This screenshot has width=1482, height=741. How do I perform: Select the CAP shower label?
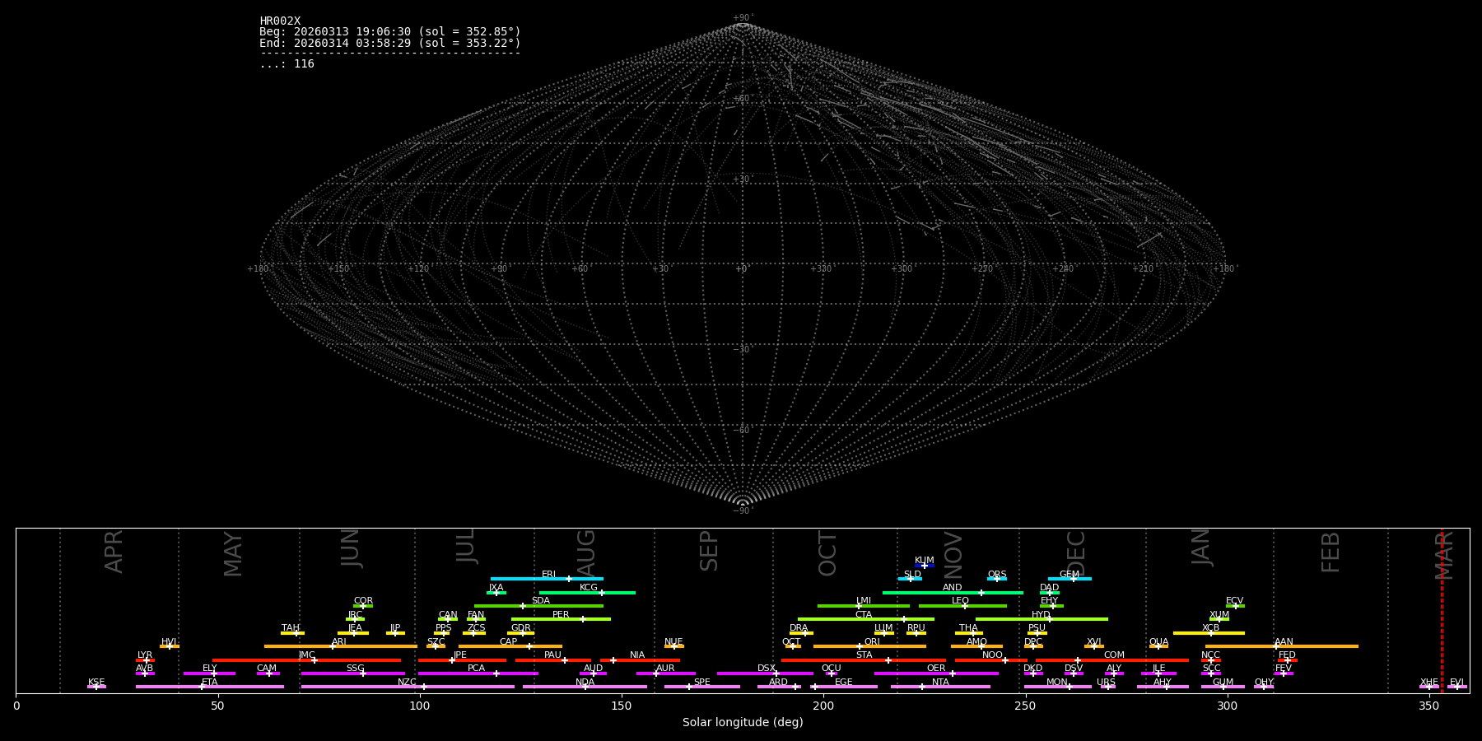[x=509, y=642]
